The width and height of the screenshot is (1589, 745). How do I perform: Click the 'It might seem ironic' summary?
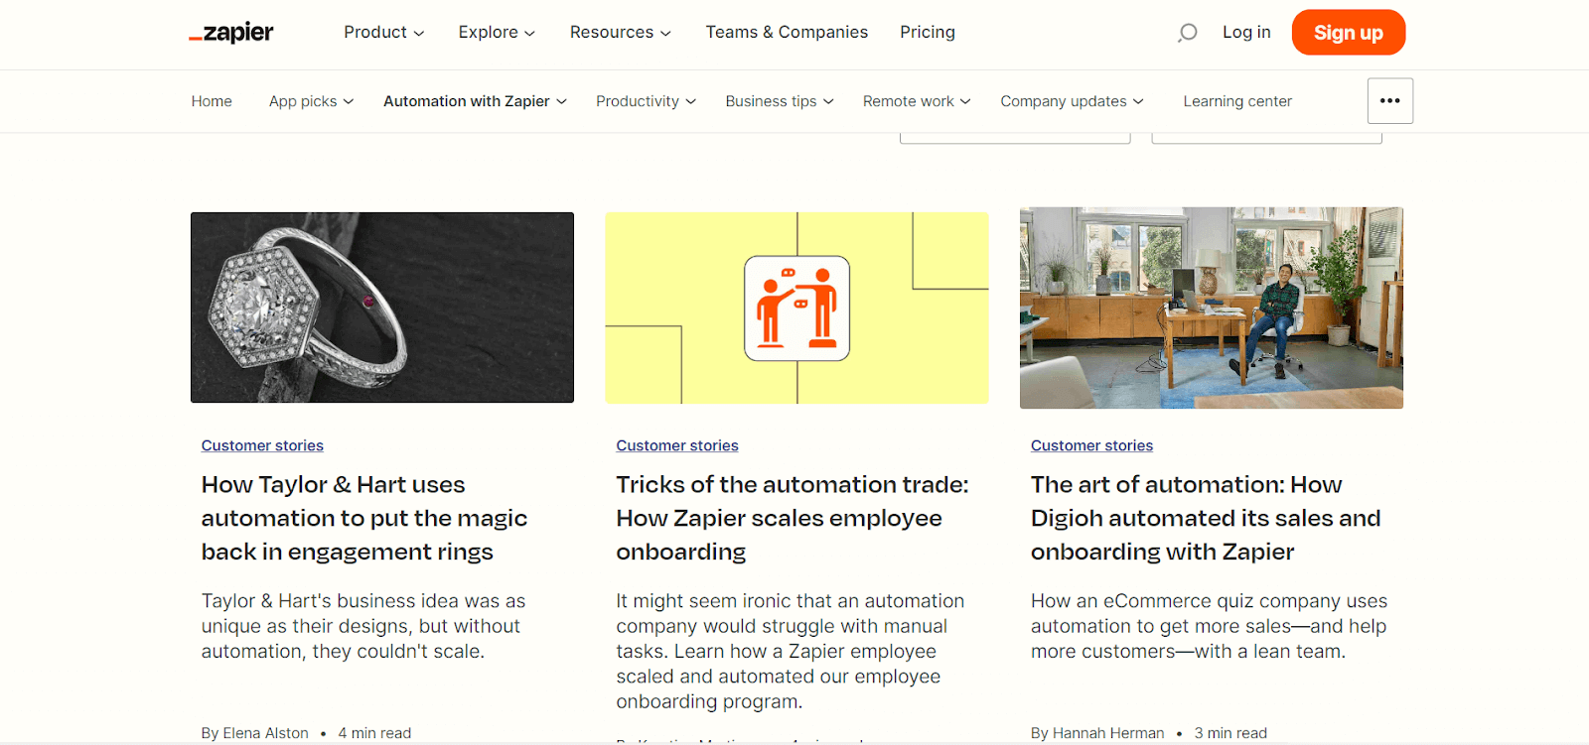pos(791,651)
